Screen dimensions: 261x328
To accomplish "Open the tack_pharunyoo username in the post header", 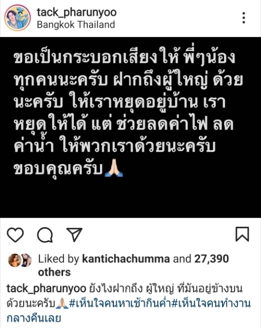I will (x=76, y=12).
